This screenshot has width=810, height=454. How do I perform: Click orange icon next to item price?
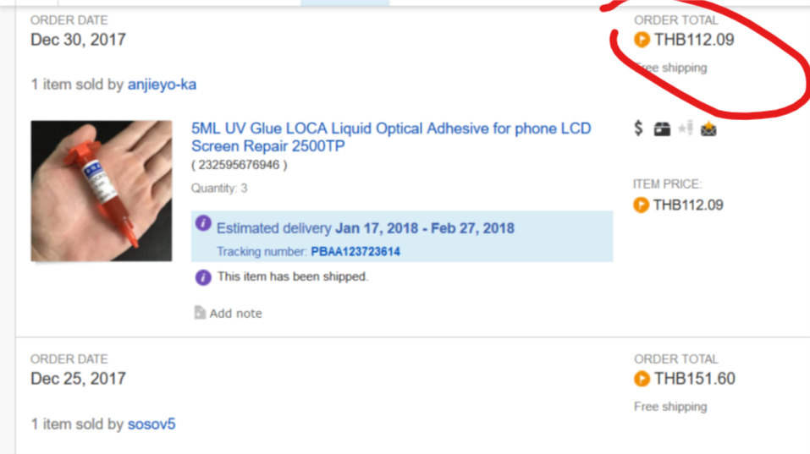click(641, 205)
